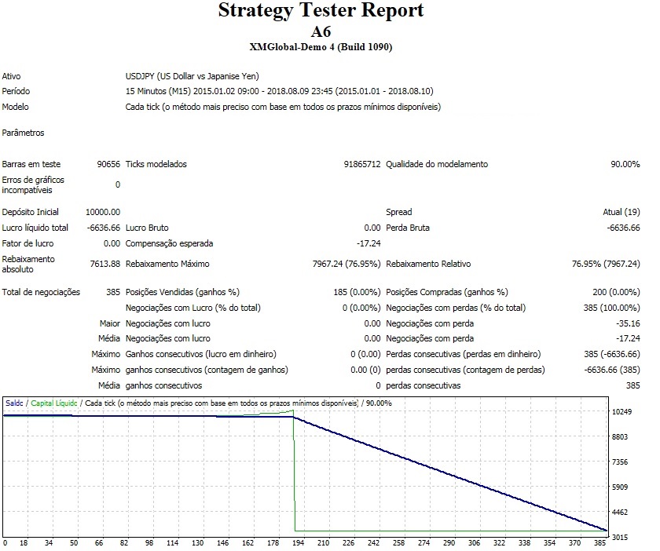The height and width of the screenshot is (551, 660).
Task: Select the green Capital Líquido legend label
Action: coord(54,403)
